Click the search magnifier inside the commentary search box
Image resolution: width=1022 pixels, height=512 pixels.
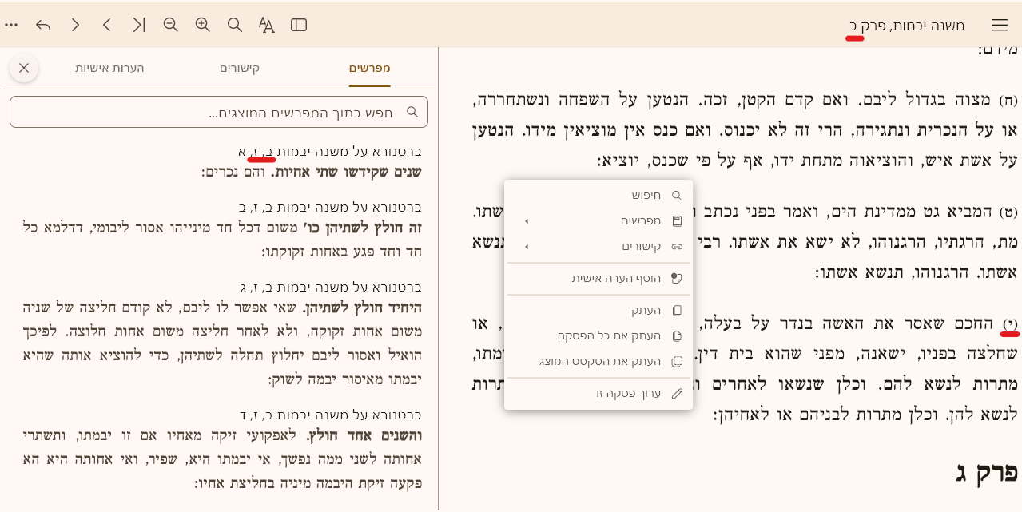coord(412,112)
